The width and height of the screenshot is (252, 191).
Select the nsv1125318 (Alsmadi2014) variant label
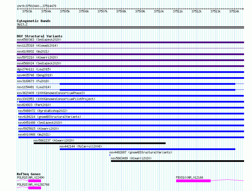[37, 45]
